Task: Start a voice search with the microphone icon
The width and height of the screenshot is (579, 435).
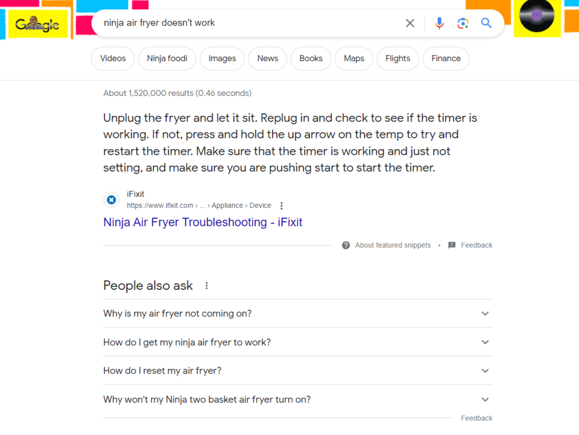Action: coord(439,23)
